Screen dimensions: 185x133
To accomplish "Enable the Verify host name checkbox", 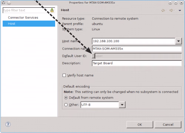I will point(64,75).
